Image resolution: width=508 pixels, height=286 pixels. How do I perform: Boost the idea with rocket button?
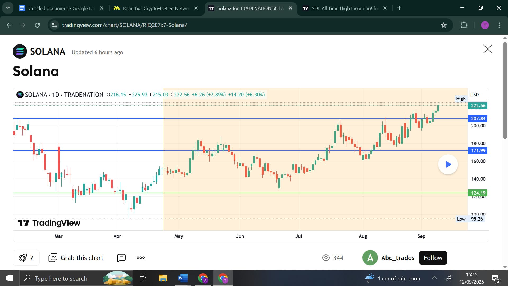click(x=26, y=258)
